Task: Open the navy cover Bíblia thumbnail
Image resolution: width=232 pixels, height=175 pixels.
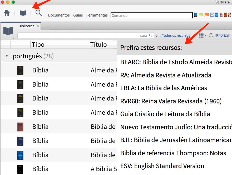Action: 21,141
